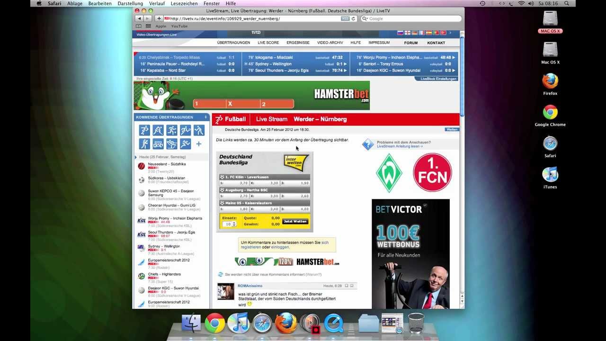Viewport: 606px width, 341px height.
Task: Open the RSS button in the address bar
Action: [345, 18]
